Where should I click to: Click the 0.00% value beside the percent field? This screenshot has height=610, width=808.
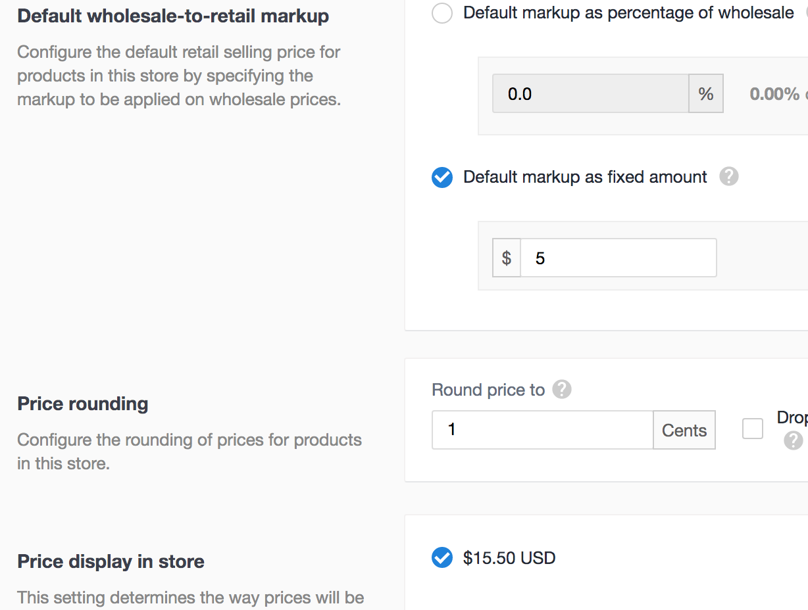(774, 94)
